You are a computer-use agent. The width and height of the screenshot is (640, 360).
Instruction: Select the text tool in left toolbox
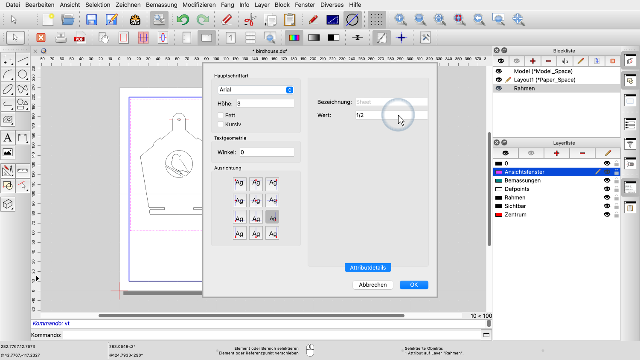point(8,138)
